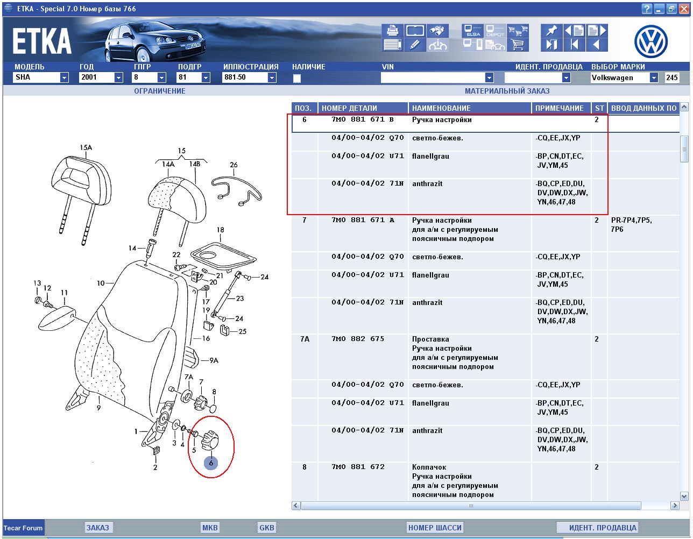Click part 23 gas strut label in diagram

coord(240,299)
